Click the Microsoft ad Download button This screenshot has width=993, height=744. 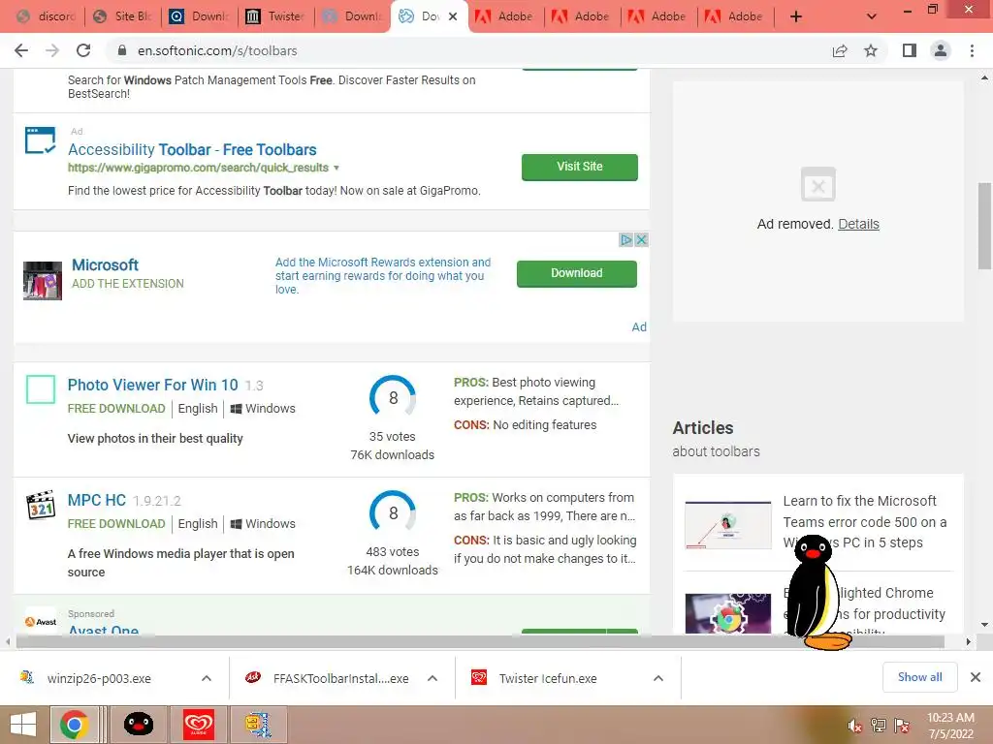[x=577, y=273]
